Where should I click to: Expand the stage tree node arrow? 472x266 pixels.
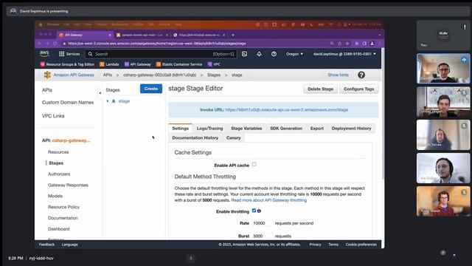click(108, 101)
